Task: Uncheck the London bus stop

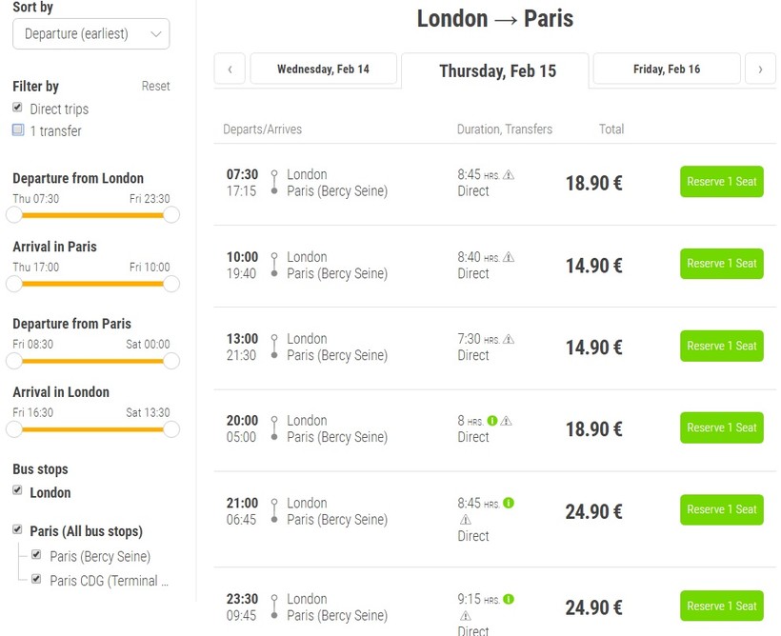Action: click(x=18, y=490)
